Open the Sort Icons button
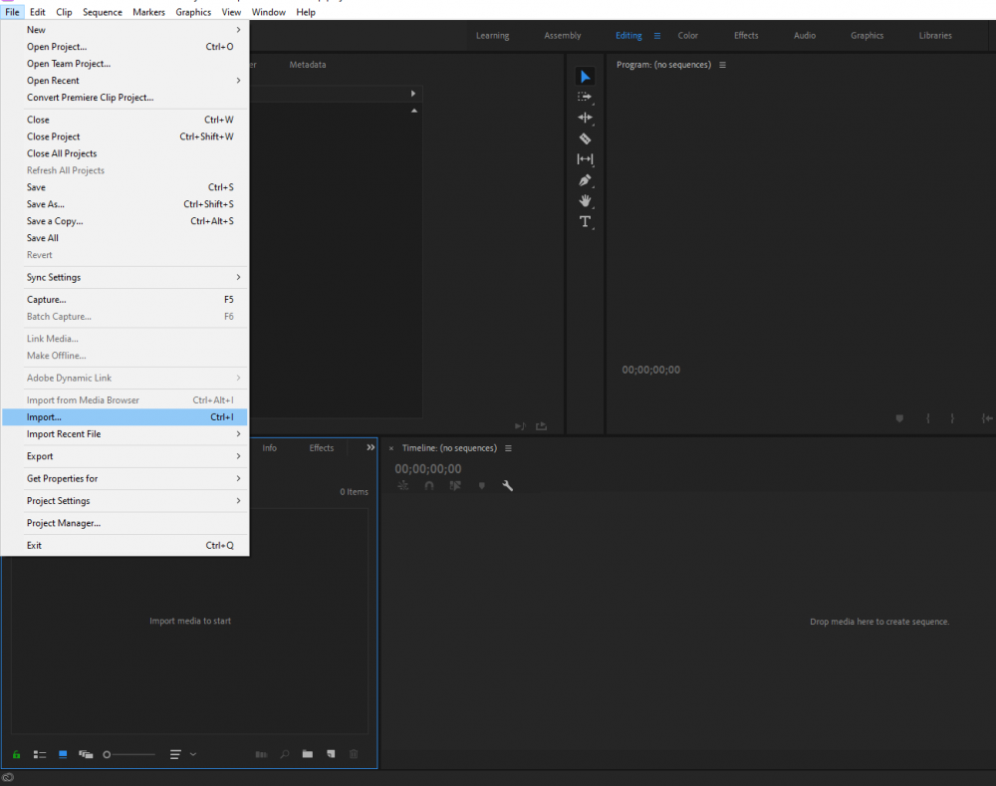996x786 pixels. [175, 754]
